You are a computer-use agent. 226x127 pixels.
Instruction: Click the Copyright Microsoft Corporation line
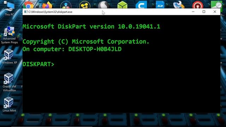pyautogui.click(x=86, y=42)
